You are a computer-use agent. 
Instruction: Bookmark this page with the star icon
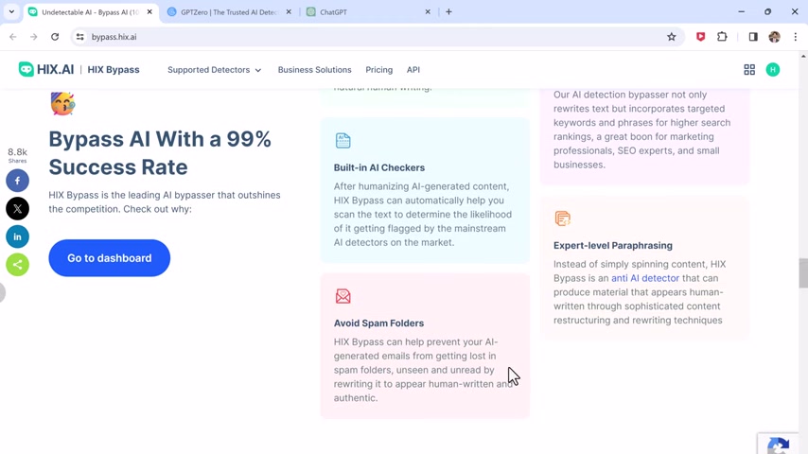671,37
